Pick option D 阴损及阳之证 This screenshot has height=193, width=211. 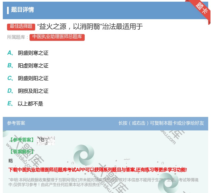33,91
